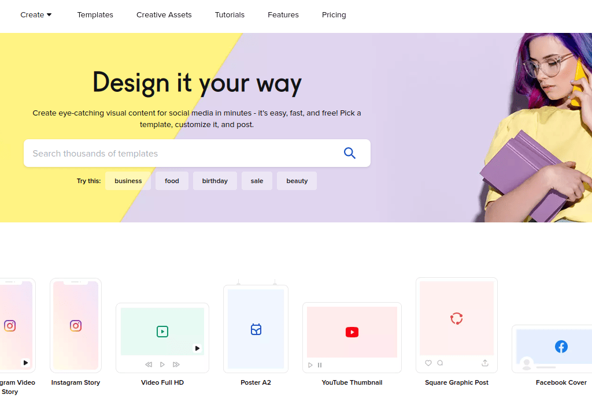The image size is (592, 398).
Task: Click Instagram icon in Instagram Story card
Action: point(76,326)
